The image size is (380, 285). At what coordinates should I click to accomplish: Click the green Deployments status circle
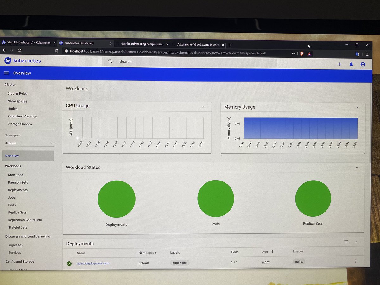point(117,199)
